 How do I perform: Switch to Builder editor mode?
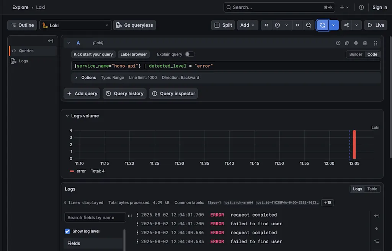point(356,54)
